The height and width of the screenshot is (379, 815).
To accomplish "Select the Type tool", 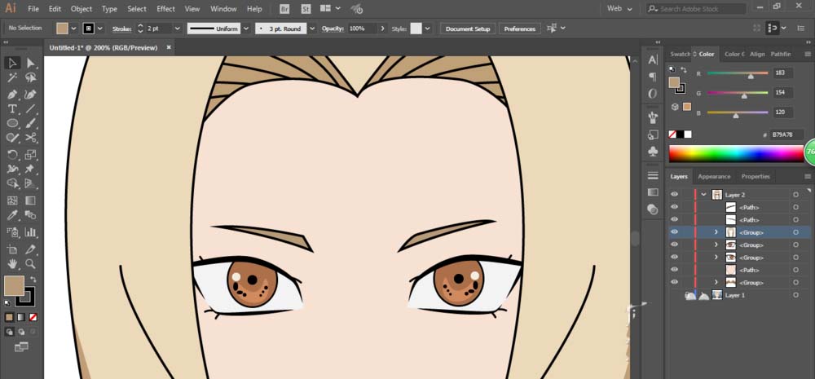I will (x=12, y=108).
